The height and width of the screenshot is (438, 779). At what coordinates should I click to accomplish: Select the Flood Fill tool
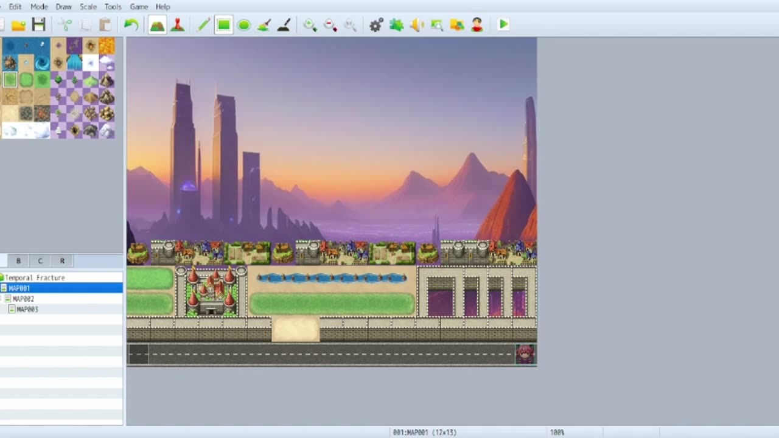tap(264, 25)
